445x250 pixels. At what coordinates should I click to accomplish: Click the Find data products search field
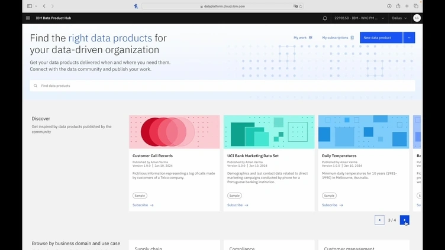point(222,86)
